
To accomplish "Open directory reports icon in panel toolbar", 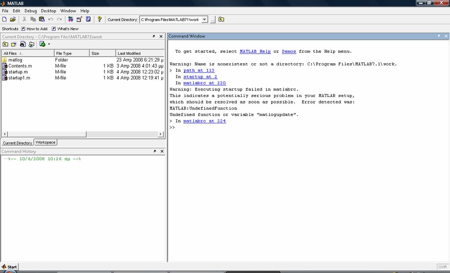I will [31, 44].
